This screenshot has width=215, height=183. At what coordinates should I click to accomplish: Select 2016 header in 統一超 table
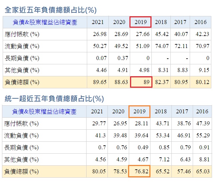point(202,111)
